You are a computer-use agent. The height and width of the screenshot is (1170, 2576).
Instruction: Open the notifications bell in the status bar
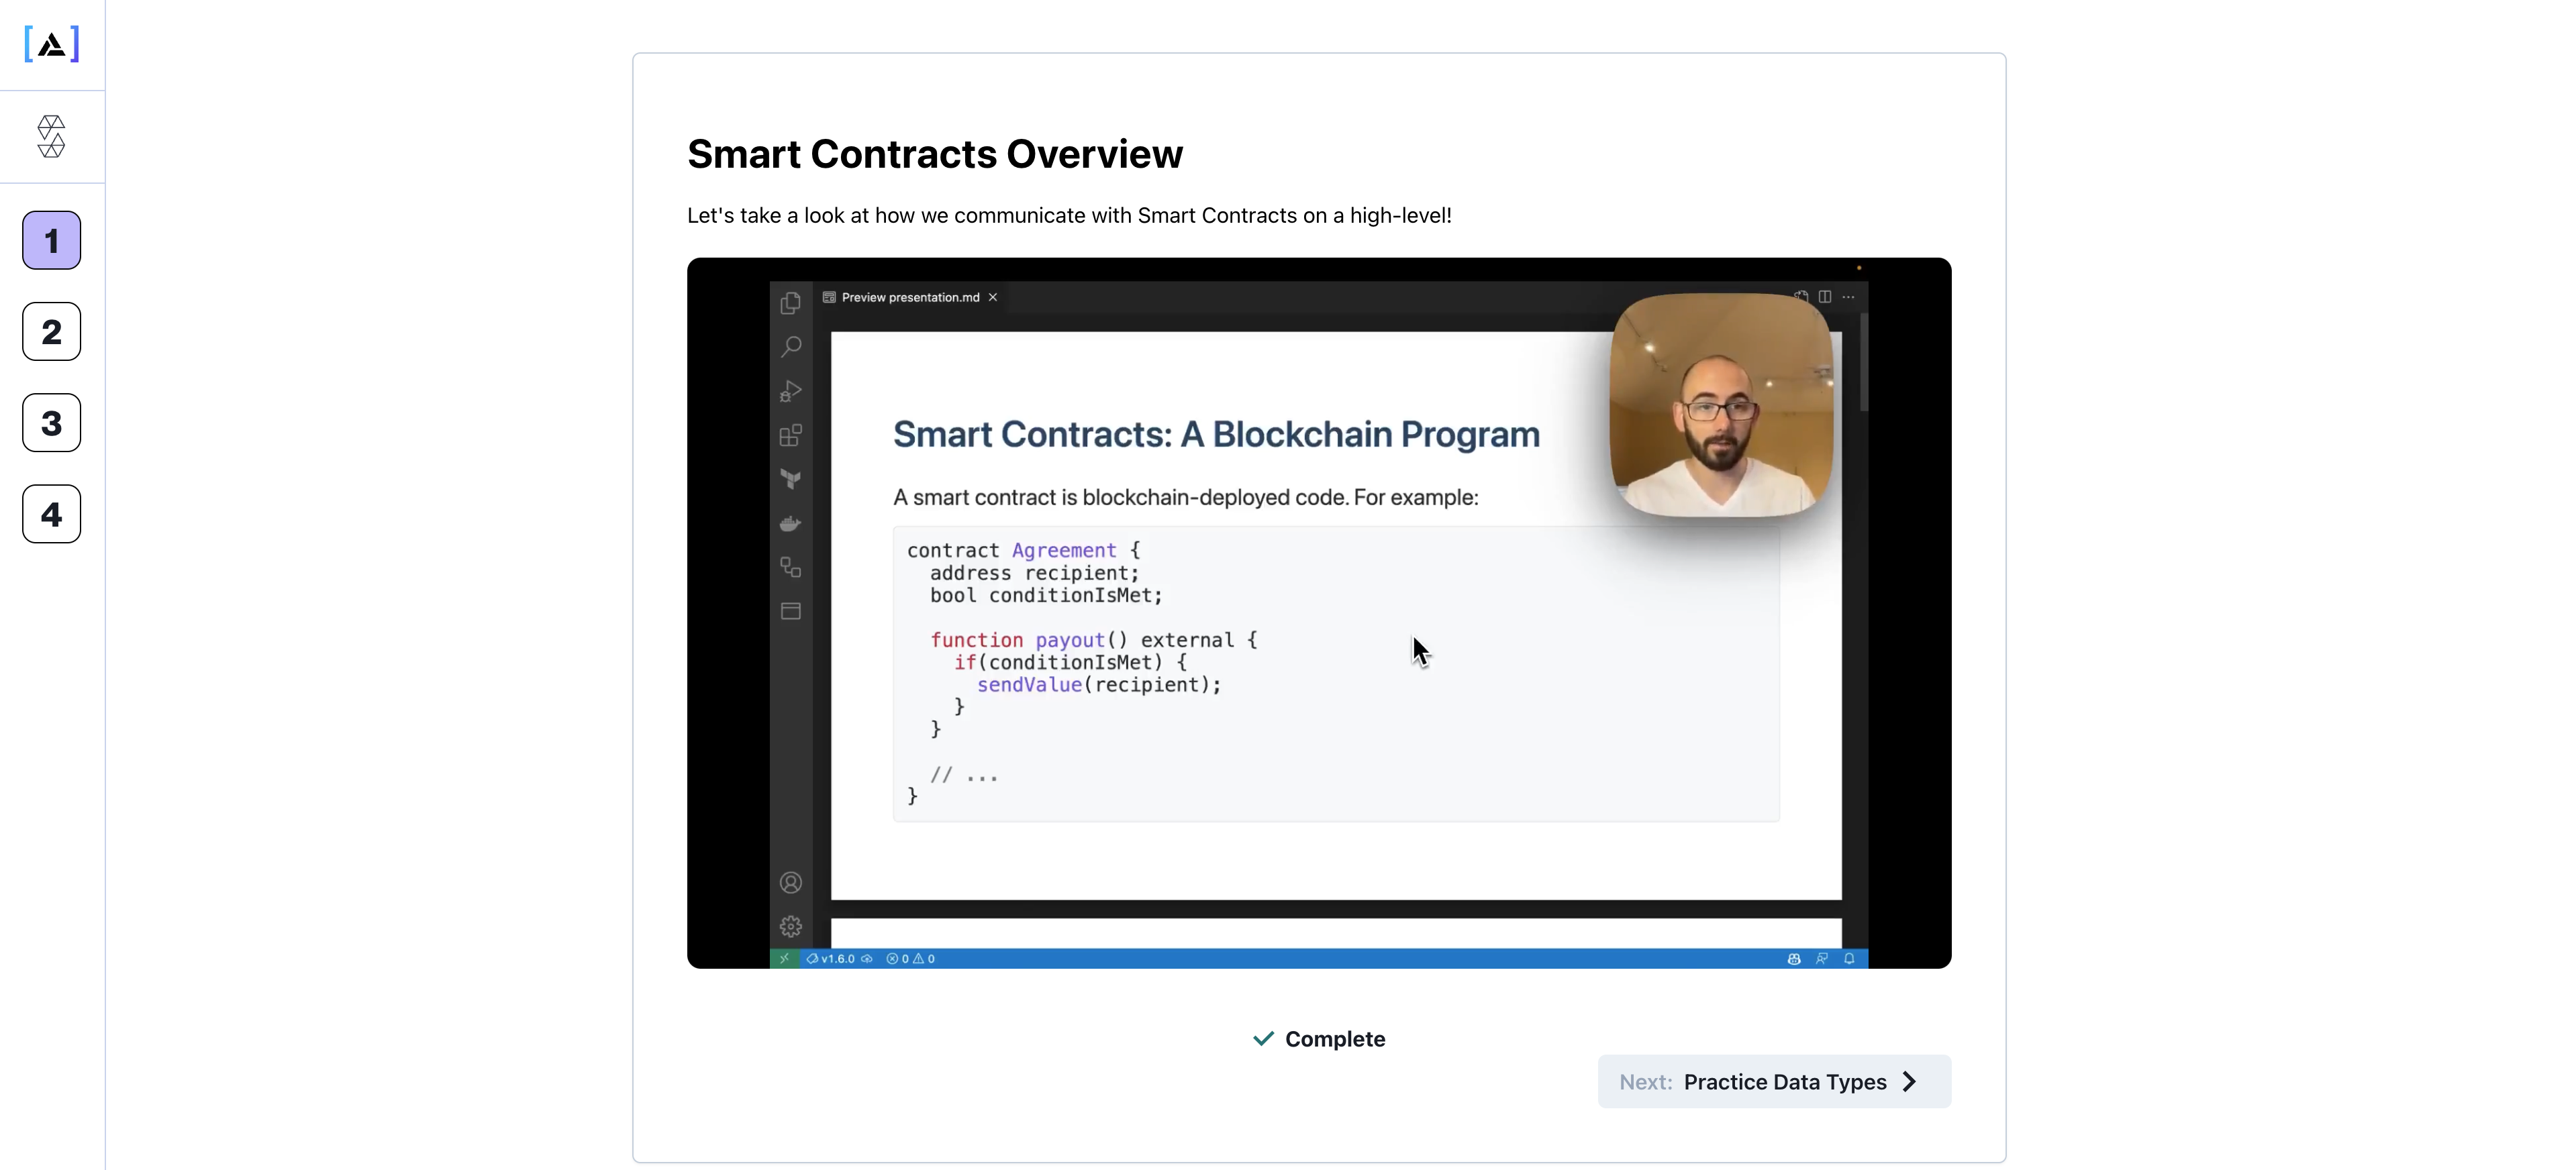(x=1849, y=958)
